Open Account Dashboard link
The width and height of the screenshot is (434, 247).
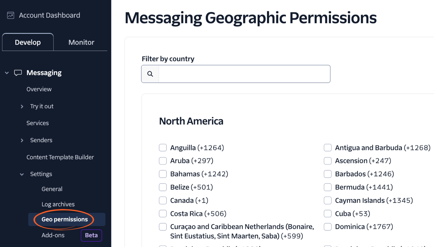click(49, 15)
